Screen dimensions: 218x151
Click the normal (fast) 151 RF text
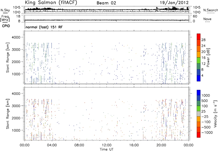coord(44,27)
